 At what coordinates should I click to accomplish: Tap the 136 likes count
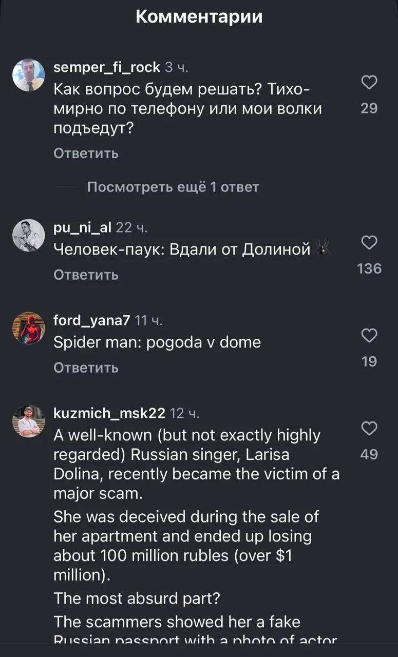click(369, 268)
